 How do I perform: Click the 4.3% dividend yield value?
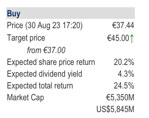coord(126,74)
